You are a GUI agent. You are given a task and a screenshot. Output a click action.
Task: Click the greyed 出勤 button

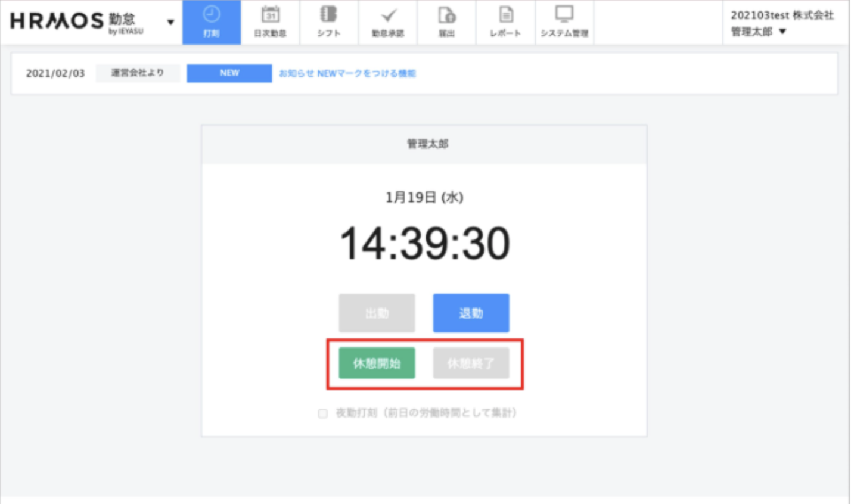coord(377,313)
